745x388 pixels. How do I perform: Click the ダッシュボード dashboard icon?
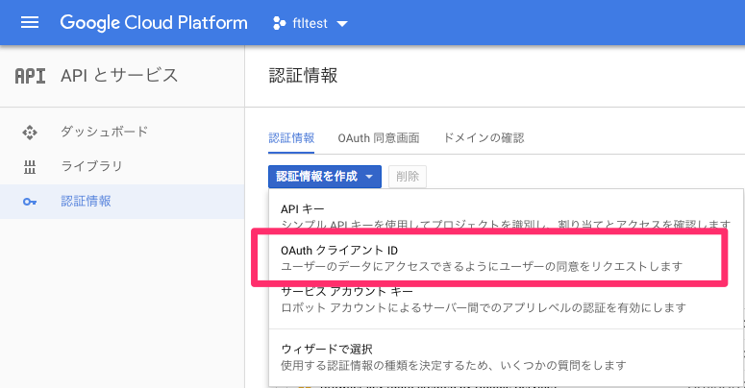tap(30, 132)
